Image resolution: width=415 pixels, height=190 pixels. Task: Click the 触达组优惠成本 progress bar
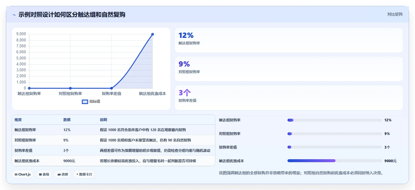pyautogui.click(x=335, y=161)
